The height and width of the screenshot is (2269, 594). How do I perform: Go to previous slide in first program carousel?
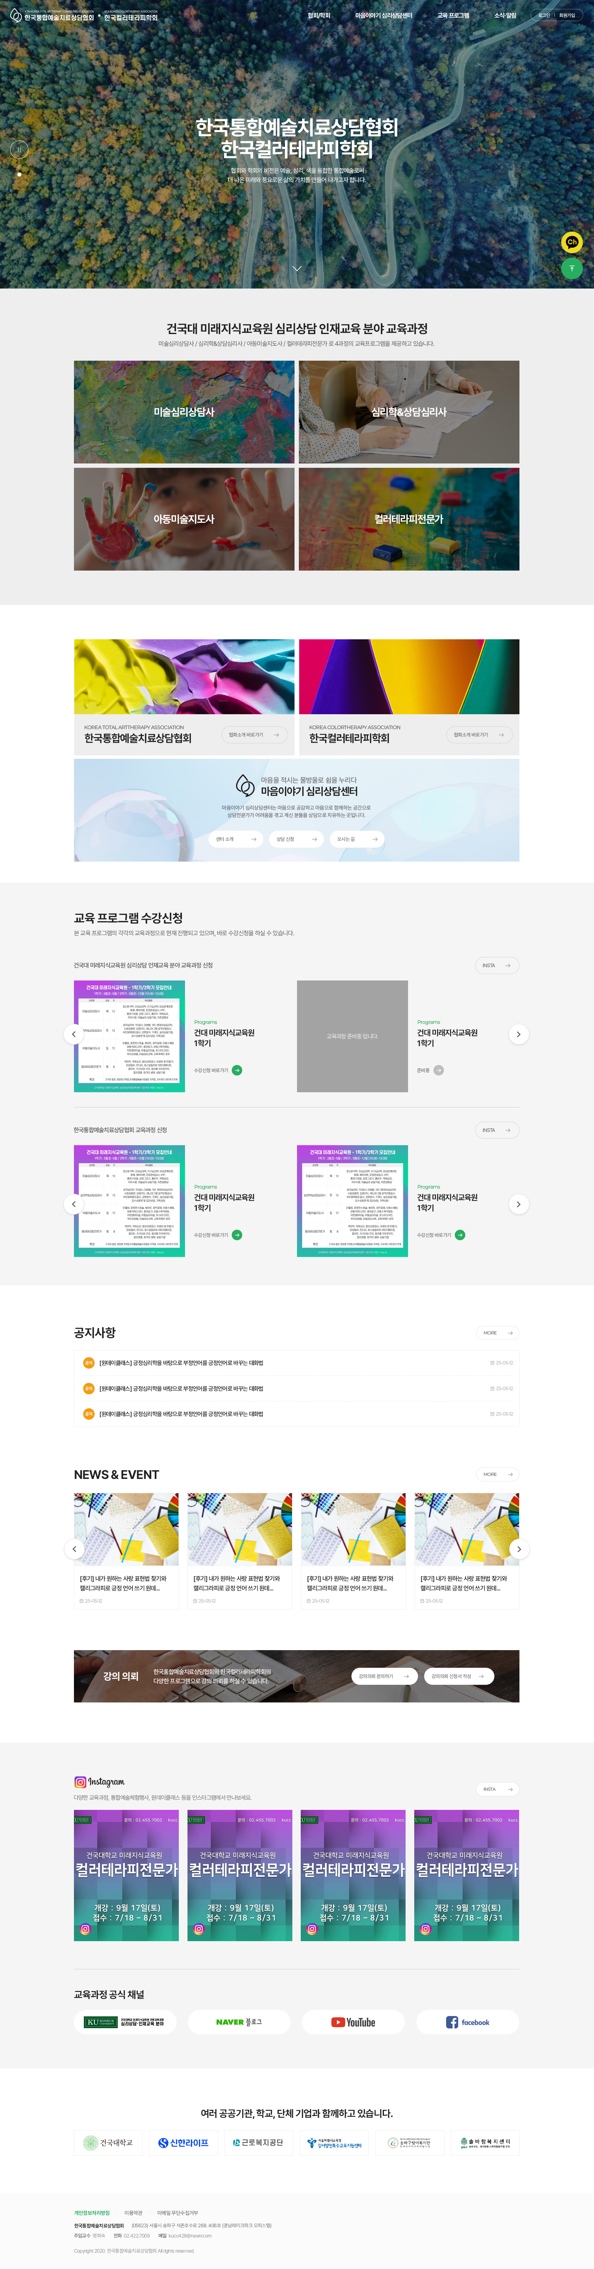point(74,1034)
